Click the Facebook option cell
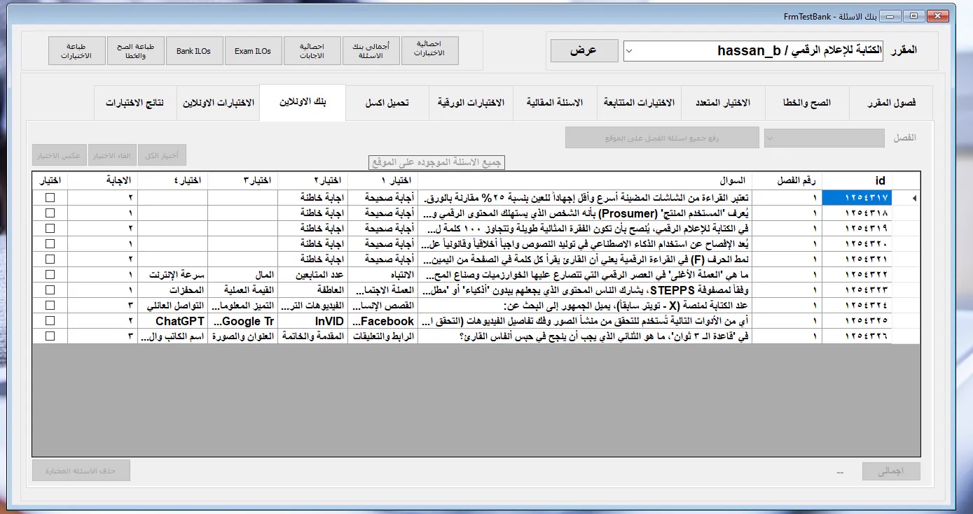 382,320
